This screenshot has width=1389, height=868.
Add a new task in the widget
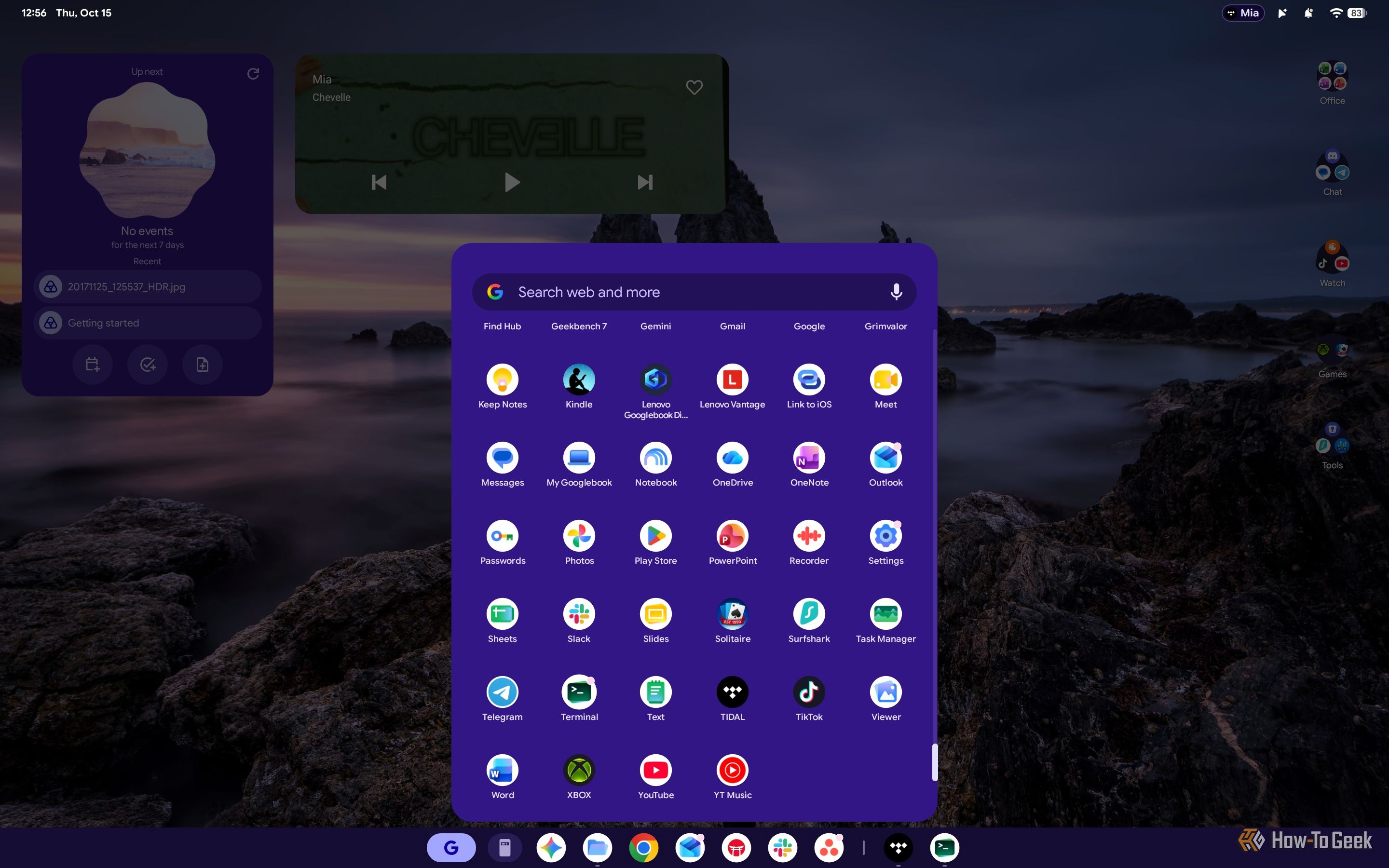(x=148, y=365)
